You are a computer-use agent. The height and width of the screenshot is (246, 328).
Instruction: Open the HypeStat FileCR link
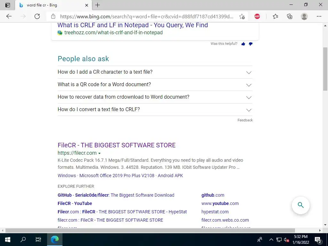[122, 212]
